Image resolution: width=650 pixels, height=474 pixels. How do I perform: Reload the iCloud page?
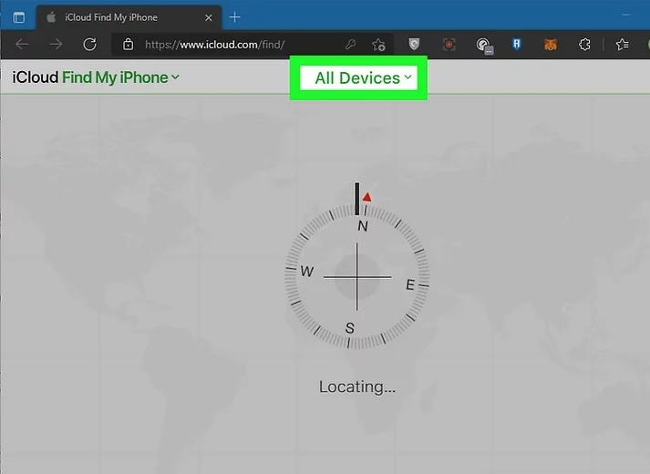click(89, 44)
